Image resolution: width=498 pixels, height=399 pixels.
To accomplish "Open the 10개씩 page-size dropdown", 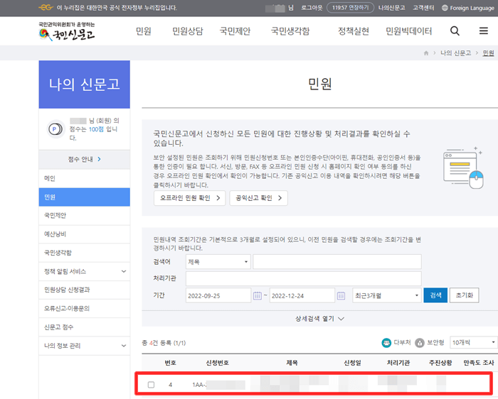I will 474,343.
